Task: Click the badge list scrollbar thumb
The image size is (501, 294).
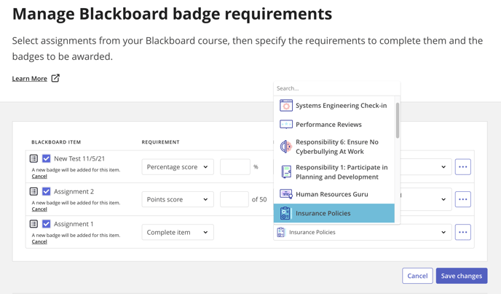Action: click(x=398, y=120)
